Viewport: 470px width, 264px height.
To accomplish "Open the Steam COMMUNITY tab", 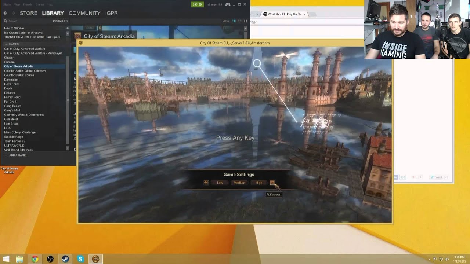I will [84, 13].
